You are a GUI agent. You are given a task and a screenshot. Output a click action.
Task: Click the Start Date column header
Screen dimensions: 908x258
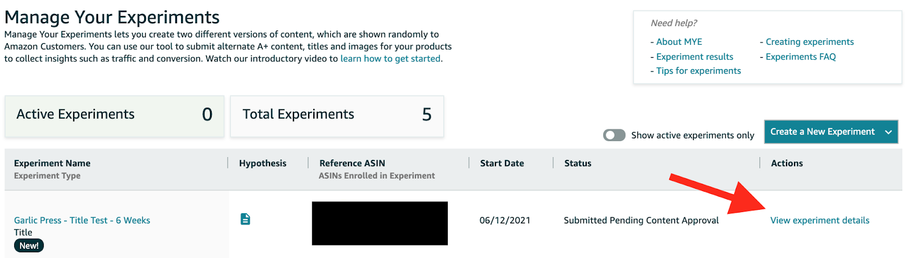[x=502, y=163]
